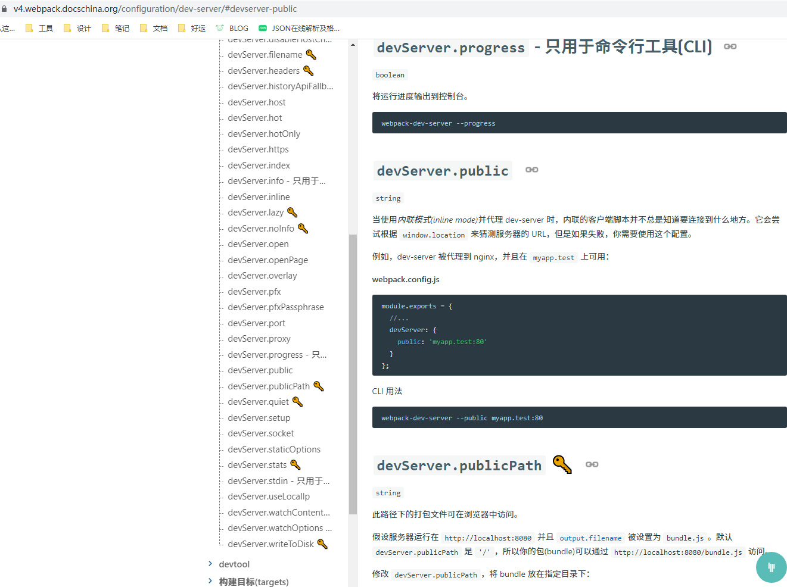Expand the 构建目标(targets) section
787x587 pixels.
(255, 582)
